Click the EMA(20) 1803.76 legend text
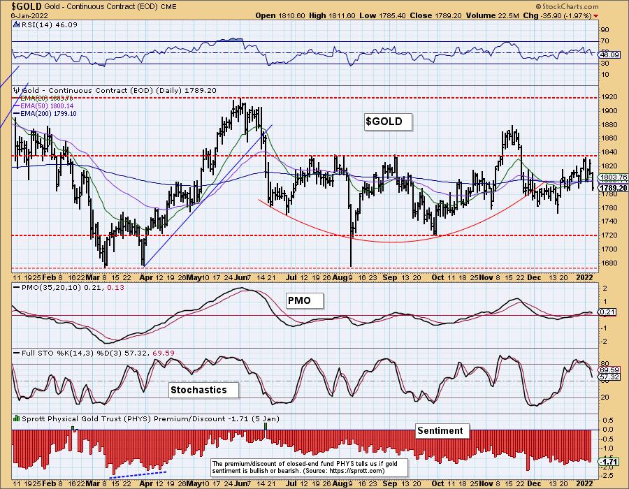The width and height of the screenshot is (629, 489). coord(47,98)
